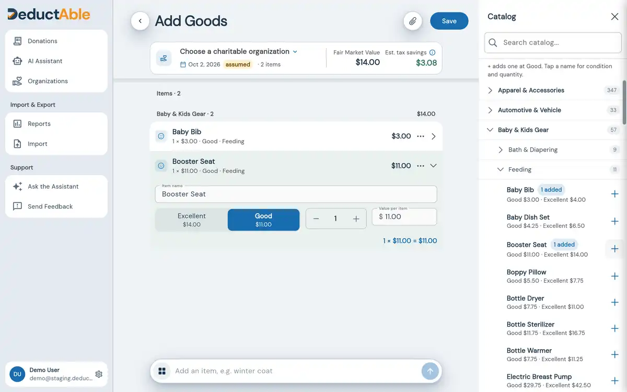This screenshot has height=392, width=627.
Task: Add Bottle Dryer with plus
Action: point(614,302)
